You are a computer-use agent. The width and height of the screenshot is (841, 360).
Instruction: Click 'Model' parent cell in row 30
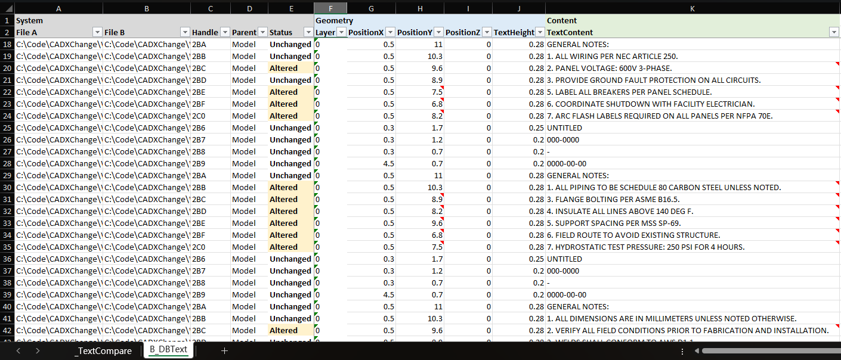[249, 187]
